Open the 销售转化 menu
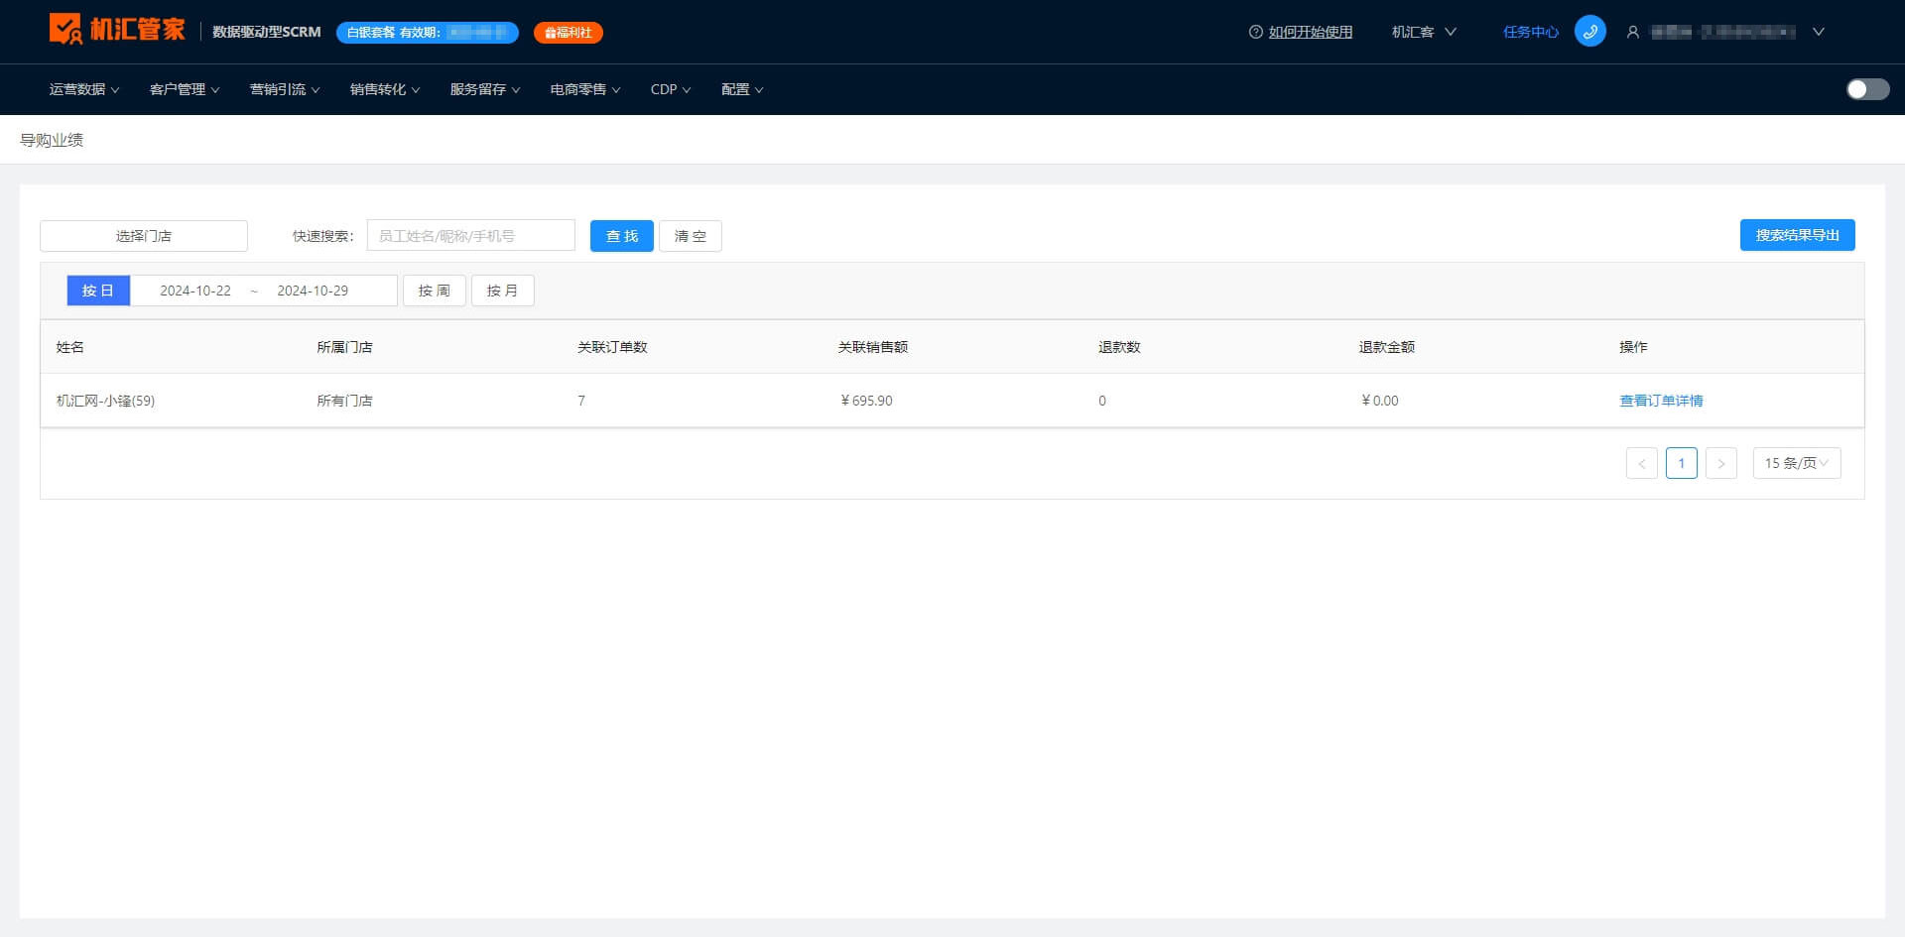1905x937 pixels. [385, 89]
